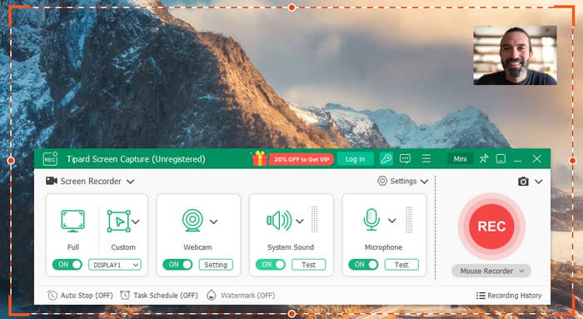Viewport: 583px width, 319px height.
Task: Click the Recording History list icon
Action: pos(481,296)
